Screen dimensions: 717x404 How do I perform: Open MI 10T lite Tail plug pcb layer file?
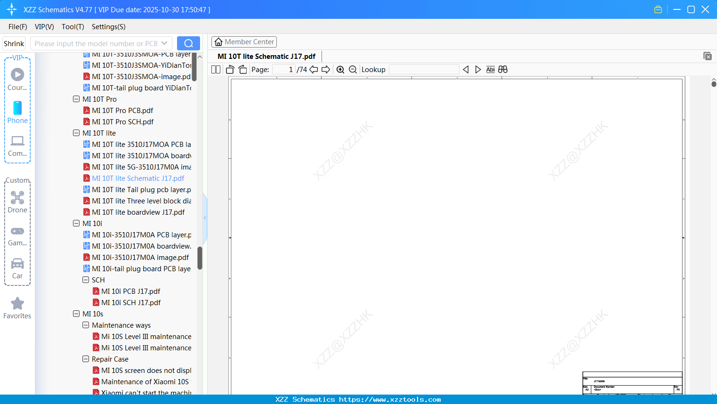click(x=137, y=190)
